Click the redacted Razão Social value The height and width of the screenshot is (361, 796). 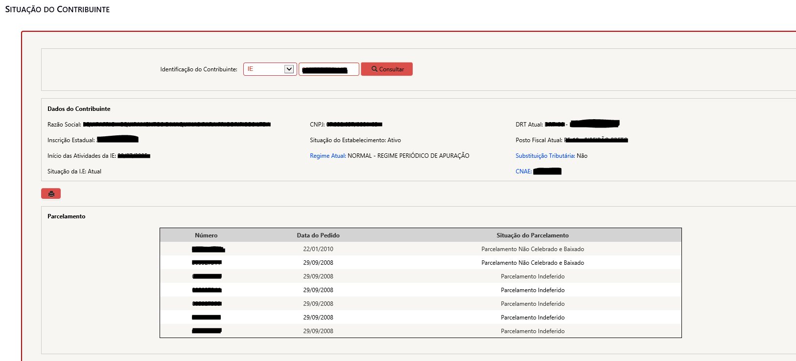click(x=177, y=125)
